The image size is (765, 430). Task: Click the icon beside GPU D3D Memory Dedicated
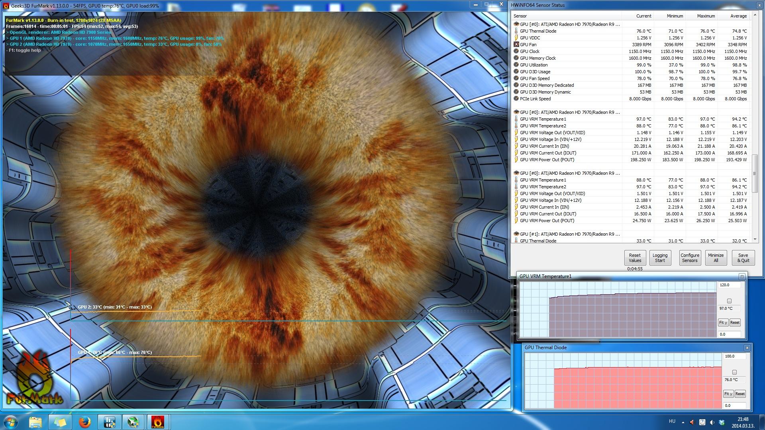tap(516, 85)
